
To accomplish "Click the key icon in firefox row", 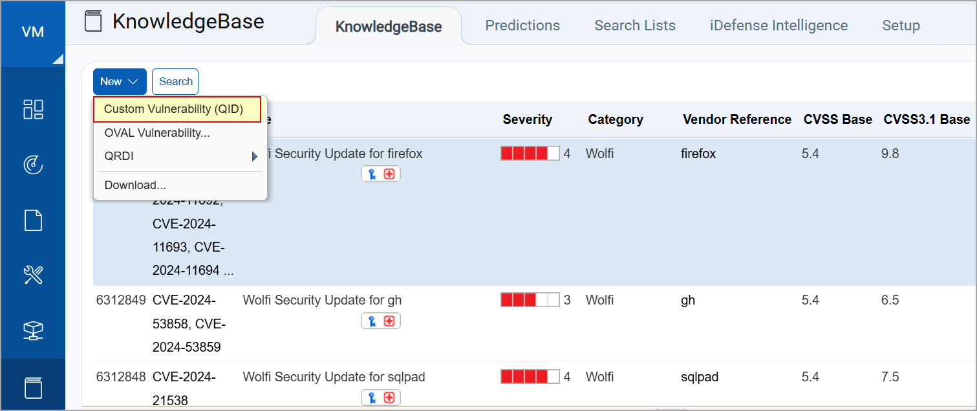I will [x=372, y=174].
